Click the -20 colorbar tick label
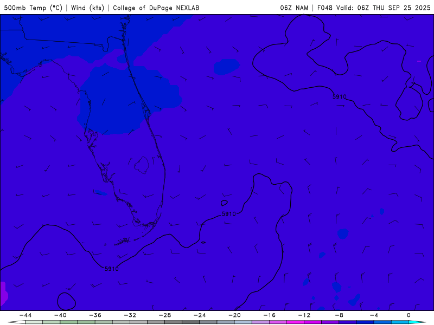The height and width of the screenshot is (325, 434). click(235, 315)
